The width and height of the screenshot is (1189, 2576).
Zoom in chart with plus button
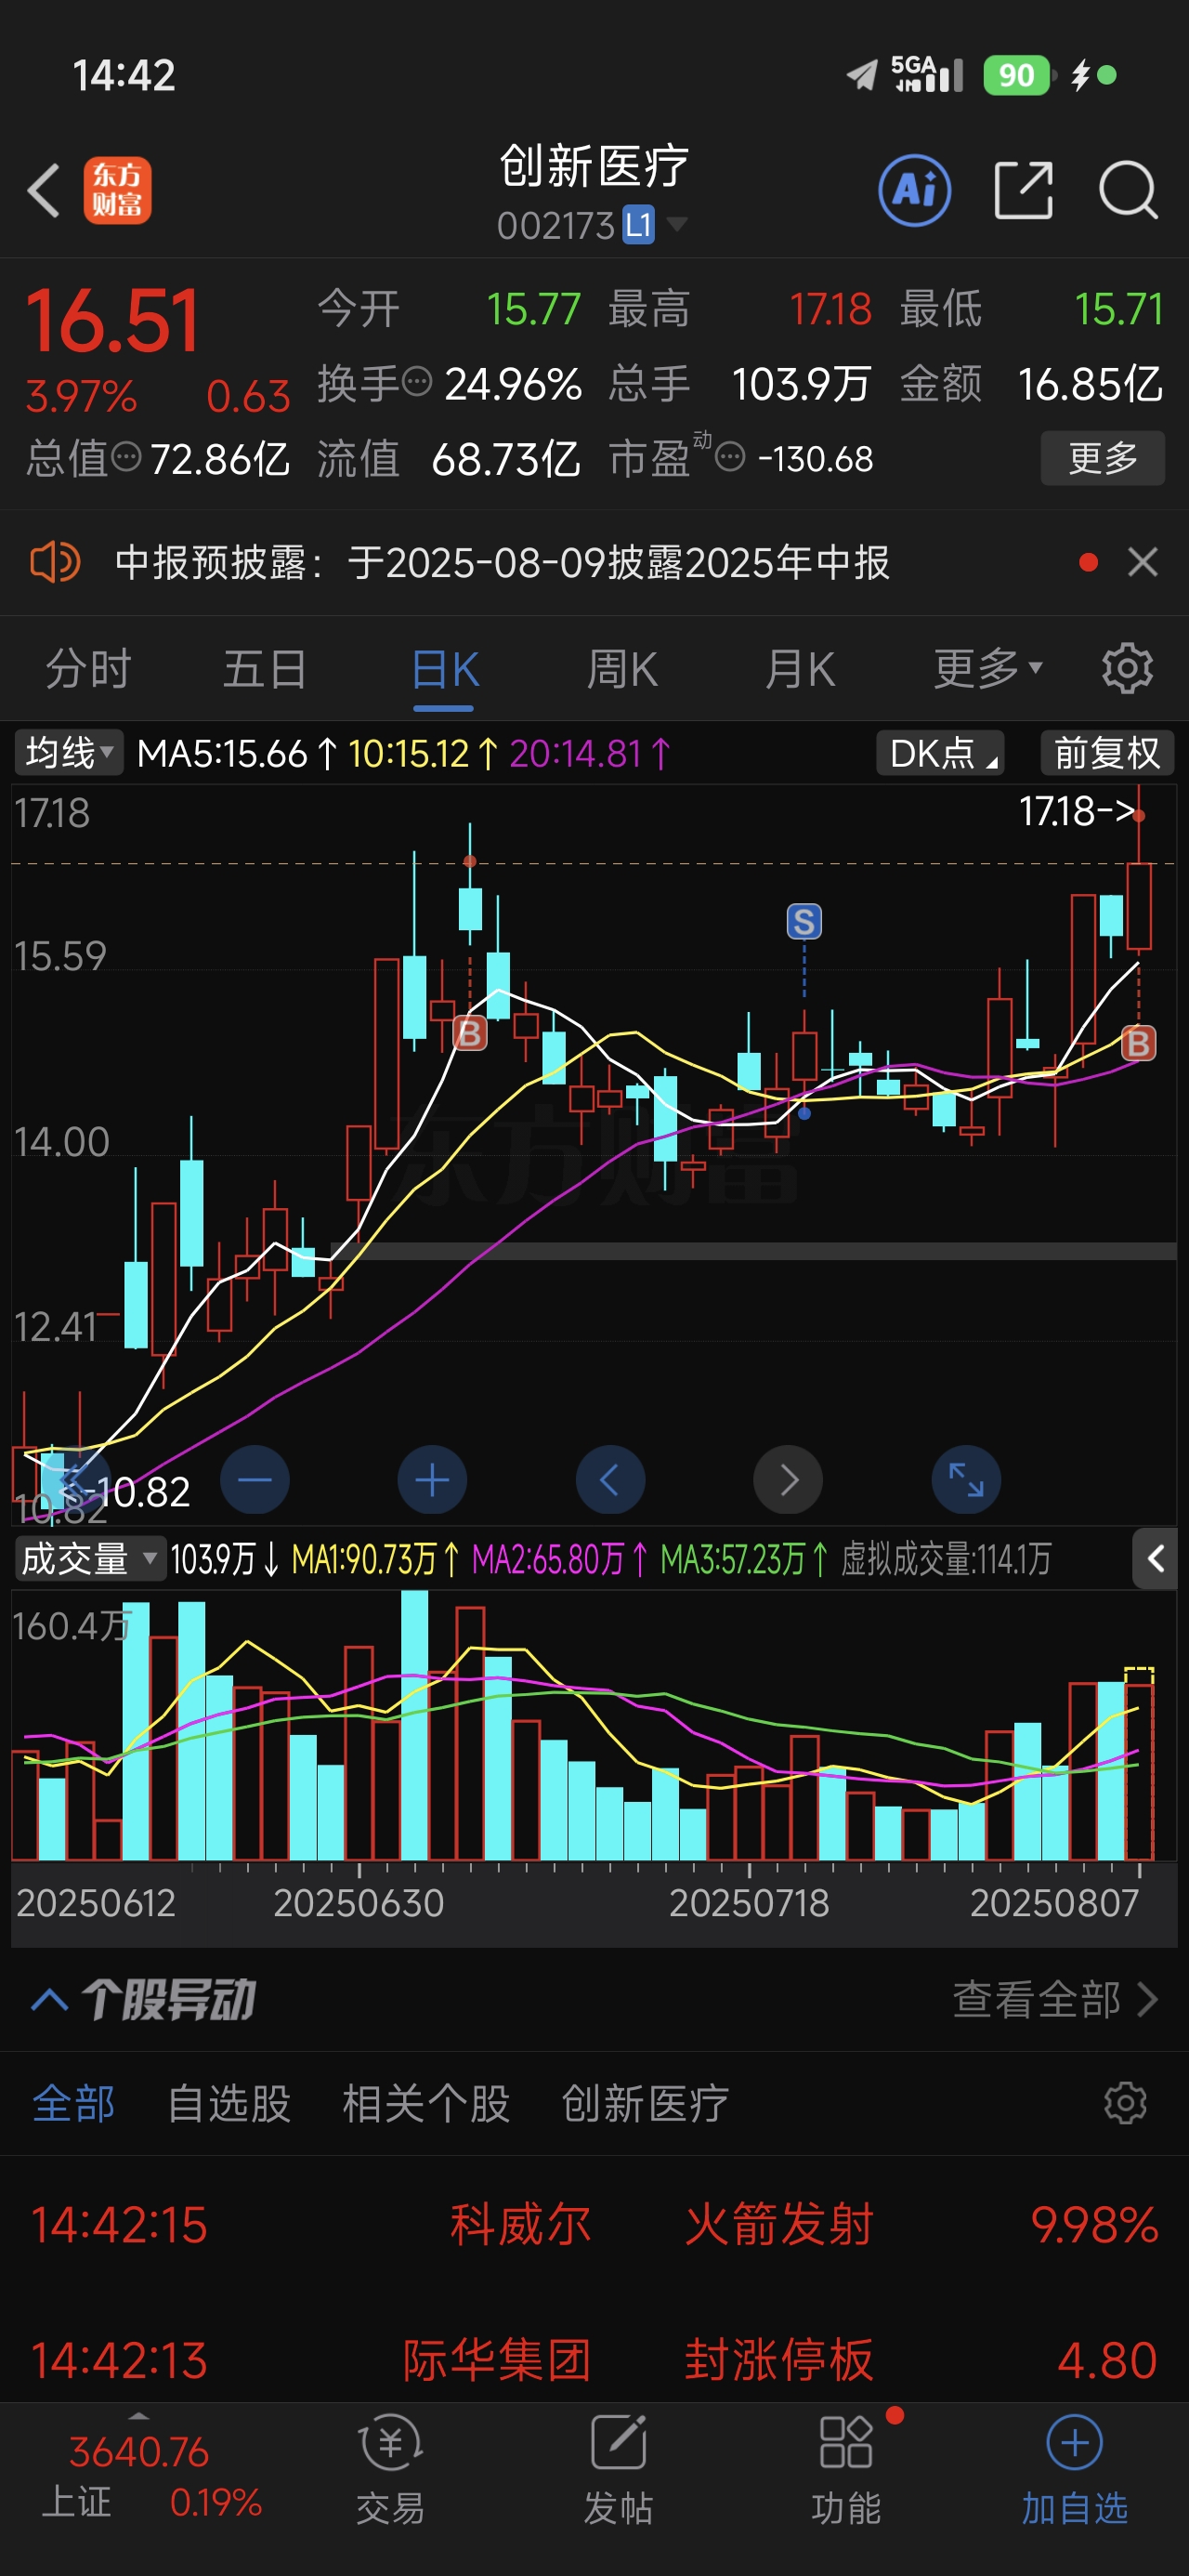pyautogui.click(x=432, y=1480)
